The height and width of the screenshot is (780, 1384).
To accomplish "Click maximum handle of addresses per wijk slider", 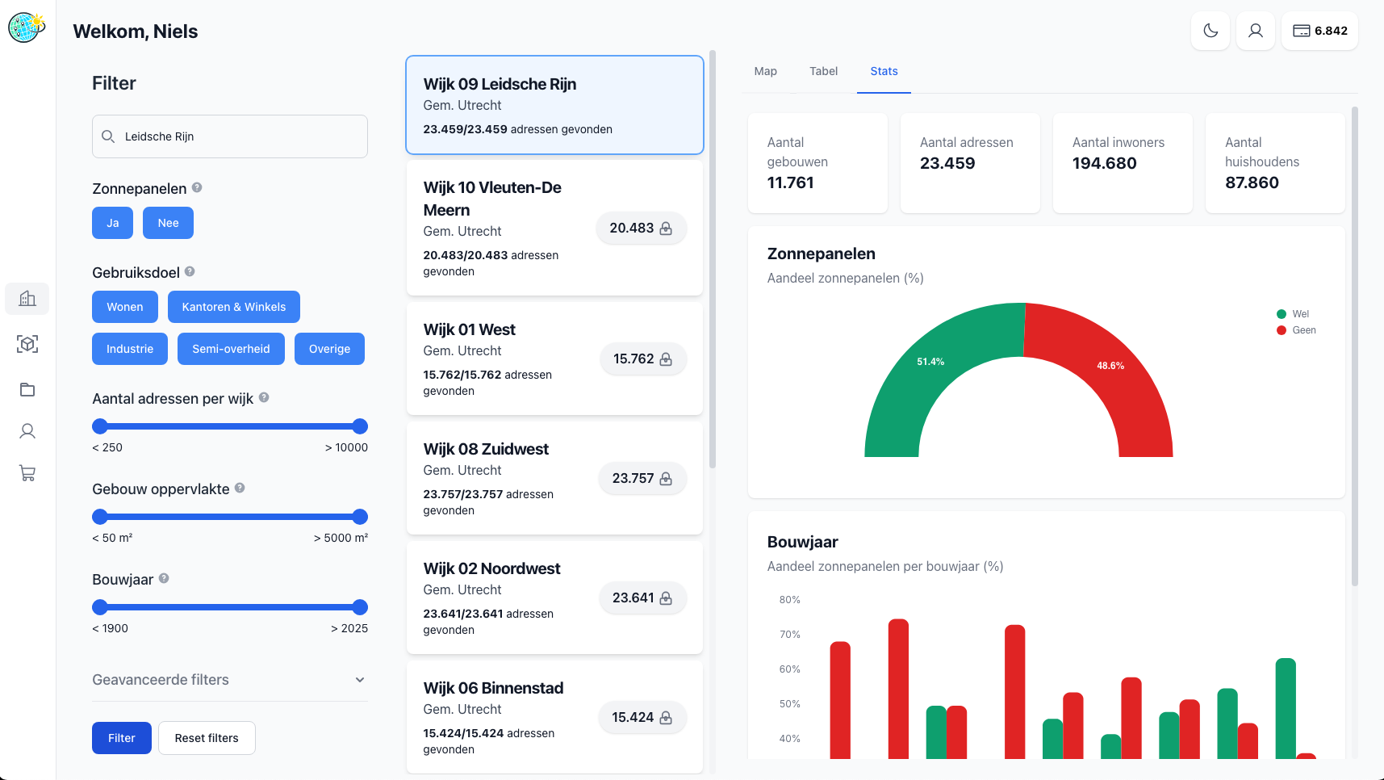I will 360,426.
